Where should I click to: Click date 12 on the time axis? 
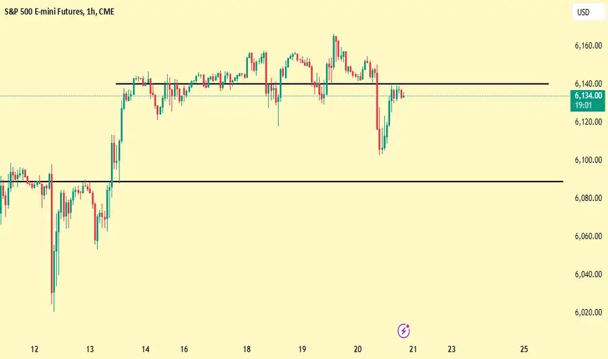[x=35, y=349]
